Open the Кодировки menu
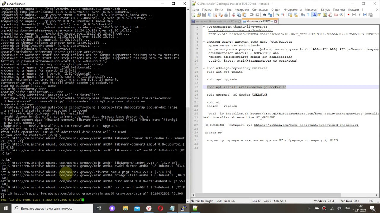The height and width of the screenshot is (213, 380). pyautogui.click(x=242, y=10)
